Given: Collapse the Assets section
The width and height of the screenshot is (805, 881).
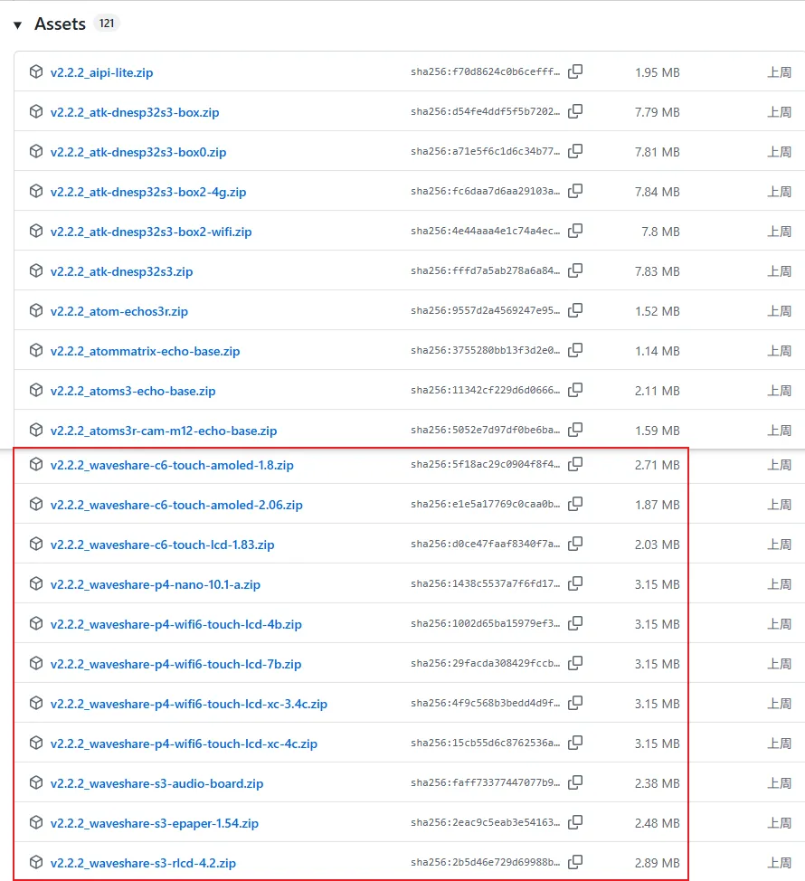Looking at the screenshot, I should [59, 24].
